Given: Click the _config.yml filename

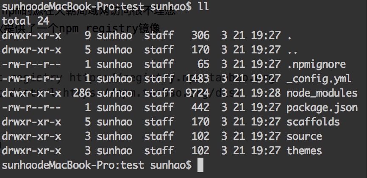Looking at the screenshot, I should point(319,79).
